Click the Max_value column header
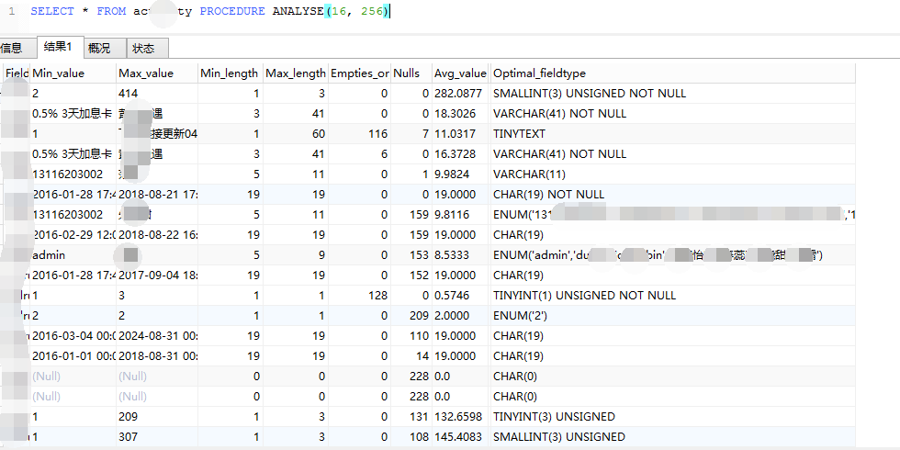 coord(157,73)
